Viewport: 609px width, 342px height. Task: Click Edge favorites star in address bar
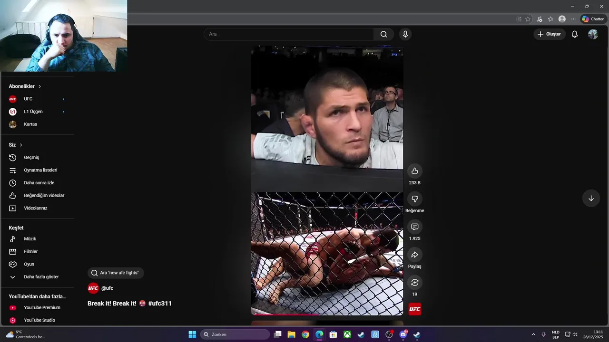tap(528, 19)
